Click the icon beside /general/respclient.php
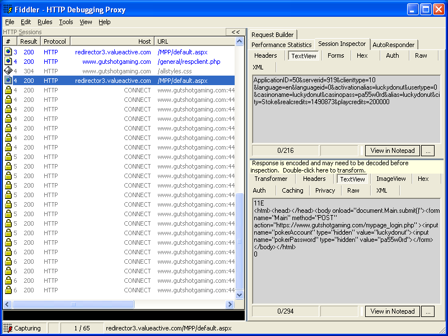Viewport: 448px width, 336px height. [8, 62]
